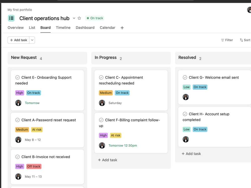
Task: Click May 11 – 13 due date
Action: coord(33,177)
